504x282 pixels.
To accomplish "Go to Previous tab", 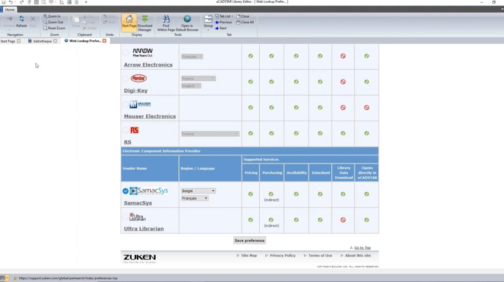I will coord(223,22).
